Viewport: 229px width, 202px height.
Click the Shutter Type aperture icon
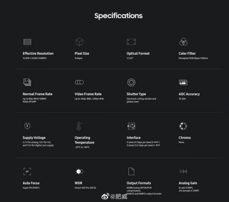pyautogui.click(x=131, y=82)
